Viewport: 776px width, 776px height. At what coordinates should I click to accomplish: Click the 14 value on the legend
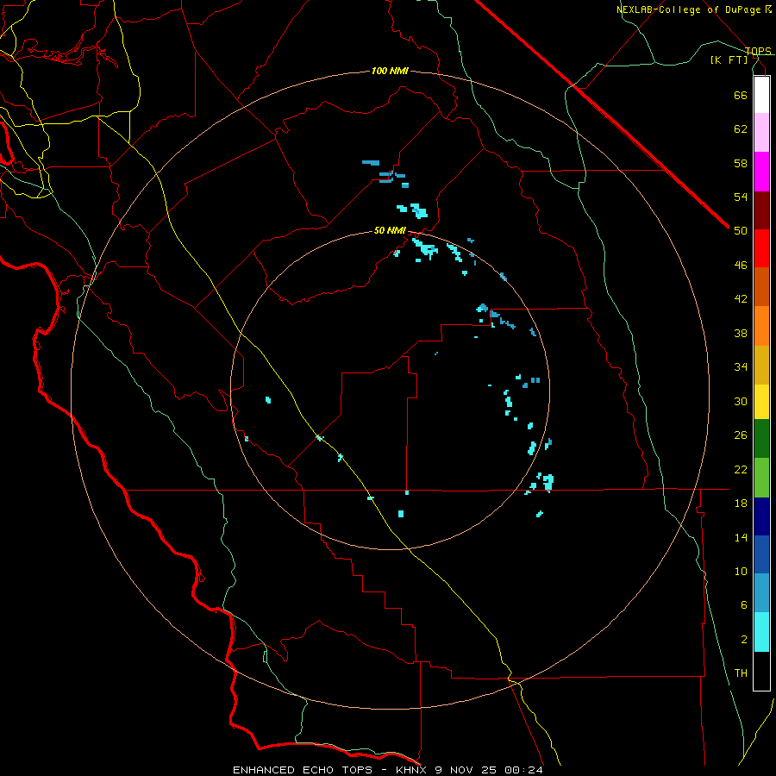click(x=741, y=537)
